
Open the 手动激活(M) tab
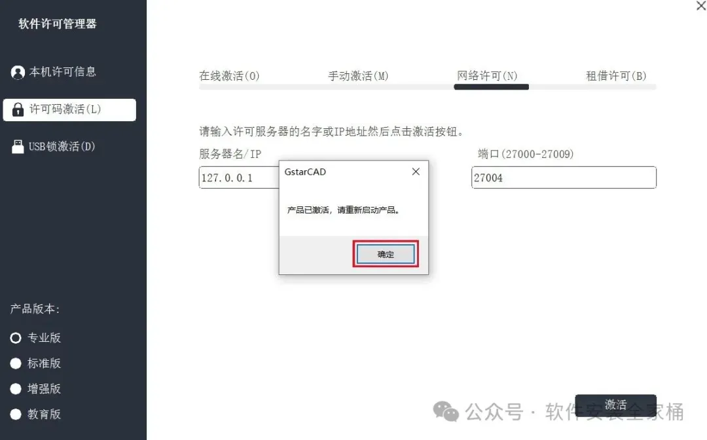pos(358,76)
